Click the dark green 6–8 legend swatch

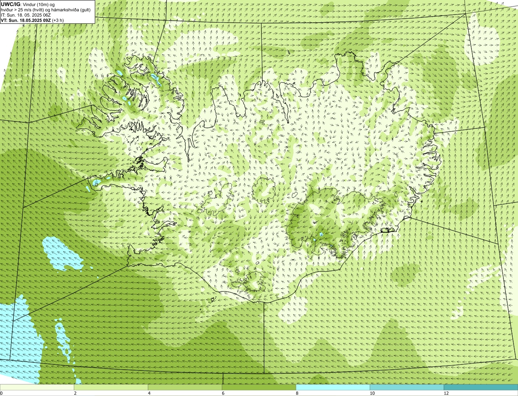pos(259,387)
